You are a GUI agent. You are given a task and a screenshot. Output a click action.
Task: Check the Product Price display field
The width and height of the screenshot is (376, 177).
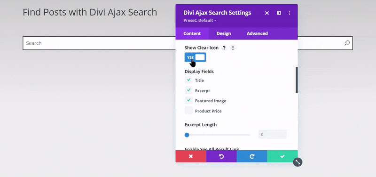click(x=189, y=111)
